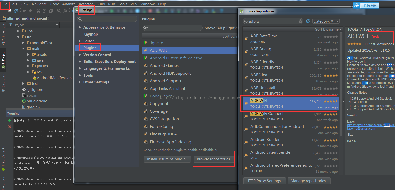This screenshot has height=190, width=395.
Task: Select AdbCommander for Android row
Action: [291, 129]
